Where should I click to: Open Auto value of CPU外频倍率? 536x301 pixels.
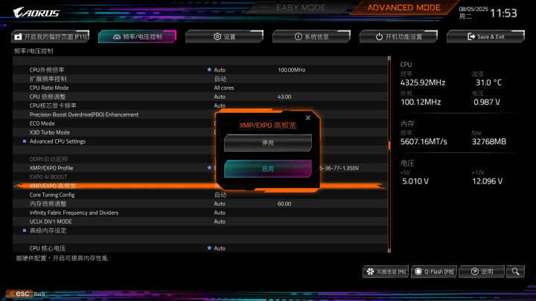220,70
